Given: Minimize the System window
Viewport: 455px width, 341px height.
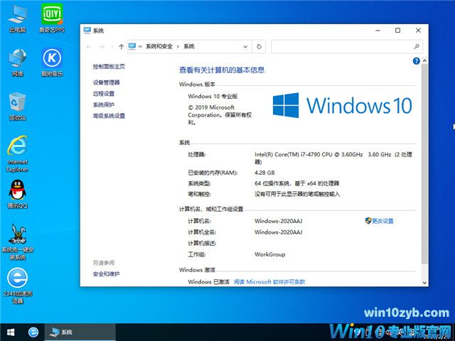Looking at the screenshot, I should point(378,30).
